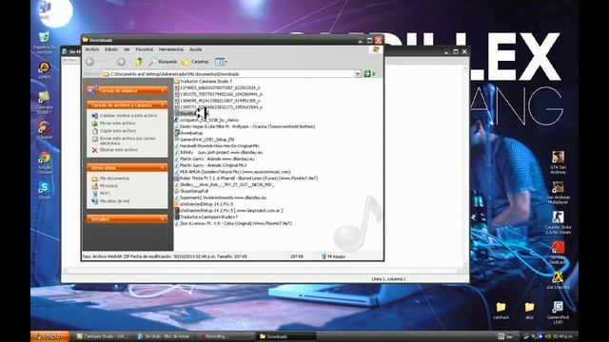
Task: Open Counter Strike 1.6 desktop icon
Action: [558, 222]
